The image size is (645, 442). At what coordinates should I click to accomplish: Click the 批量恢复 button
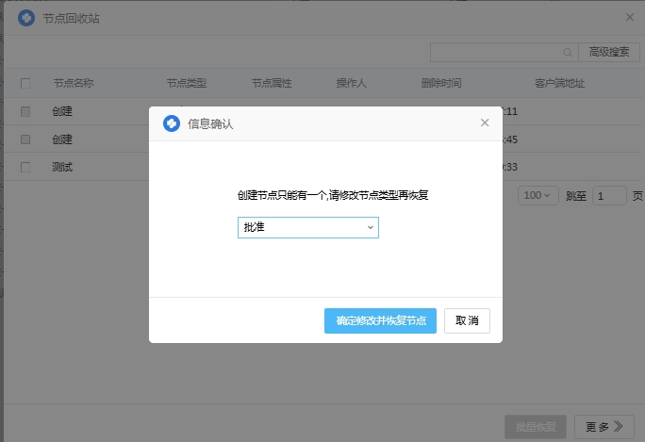coord(536,426)
